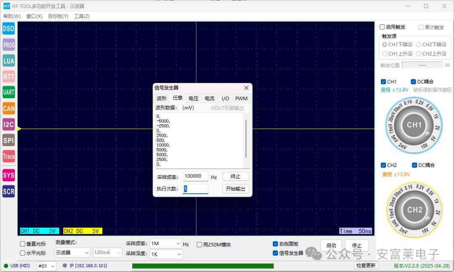
Task: Launch the LUA scripting tool
Action: coord(8,60)
